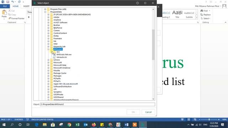The image size is (228, 128).
Task: Select the ByteFence folder
Action: [x=58, y=28]
